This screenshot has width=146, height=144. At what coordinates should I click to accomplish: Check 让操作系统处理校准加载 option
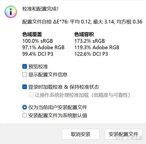tap(31, 95)
